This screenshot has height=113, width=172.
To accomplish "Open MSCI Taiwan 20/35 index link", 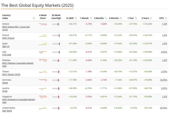I will tap(11, 74).
